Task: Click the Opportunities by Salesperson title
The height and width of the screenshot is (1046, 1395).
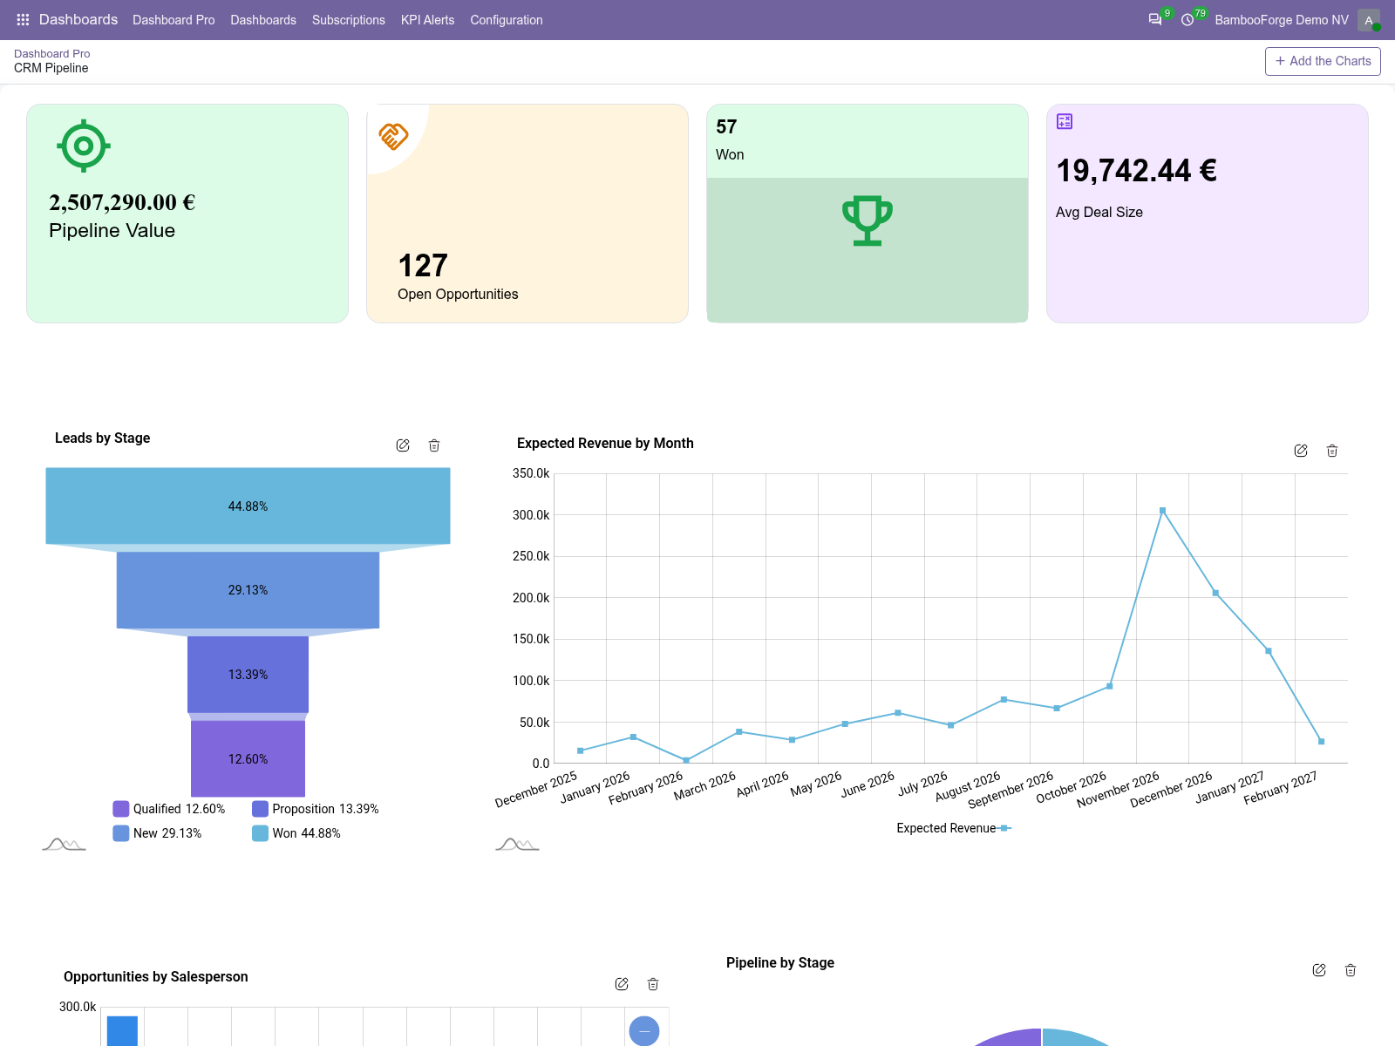Action: pos(156,976)
